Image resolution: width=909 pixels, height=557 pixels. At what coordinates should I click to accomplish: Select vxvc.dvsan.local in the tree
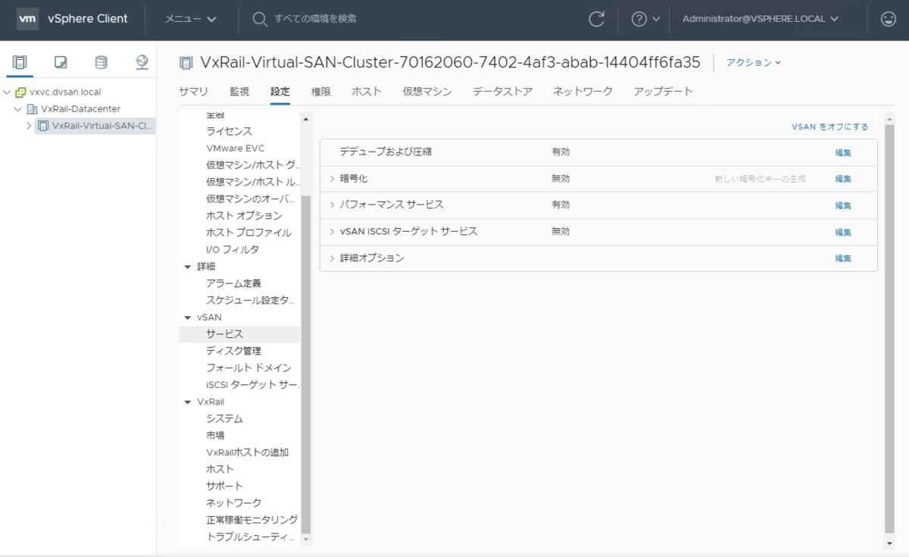click(x=65, y=92)
